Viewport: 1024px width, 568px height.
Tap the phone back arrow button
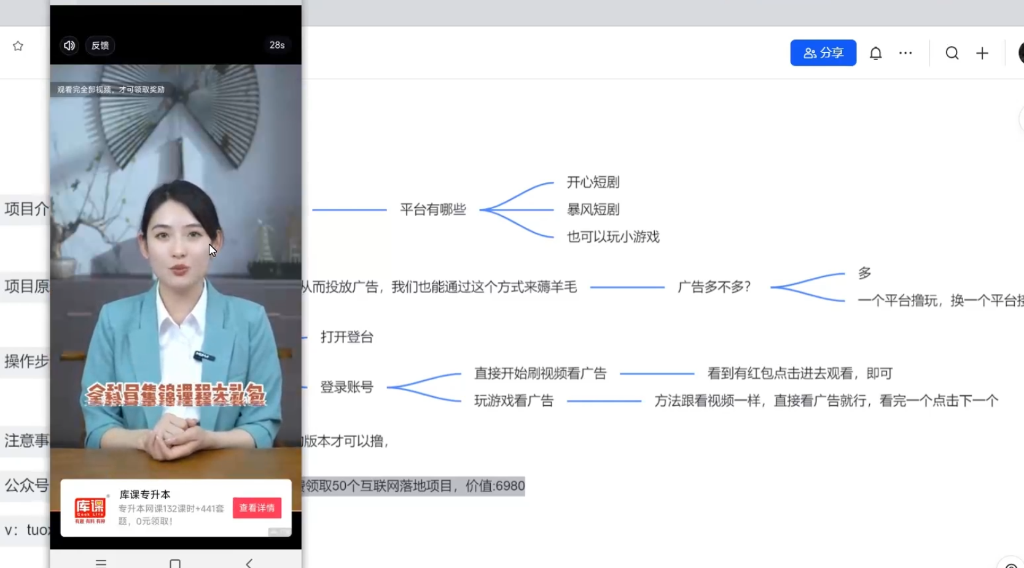click(249, 562)
